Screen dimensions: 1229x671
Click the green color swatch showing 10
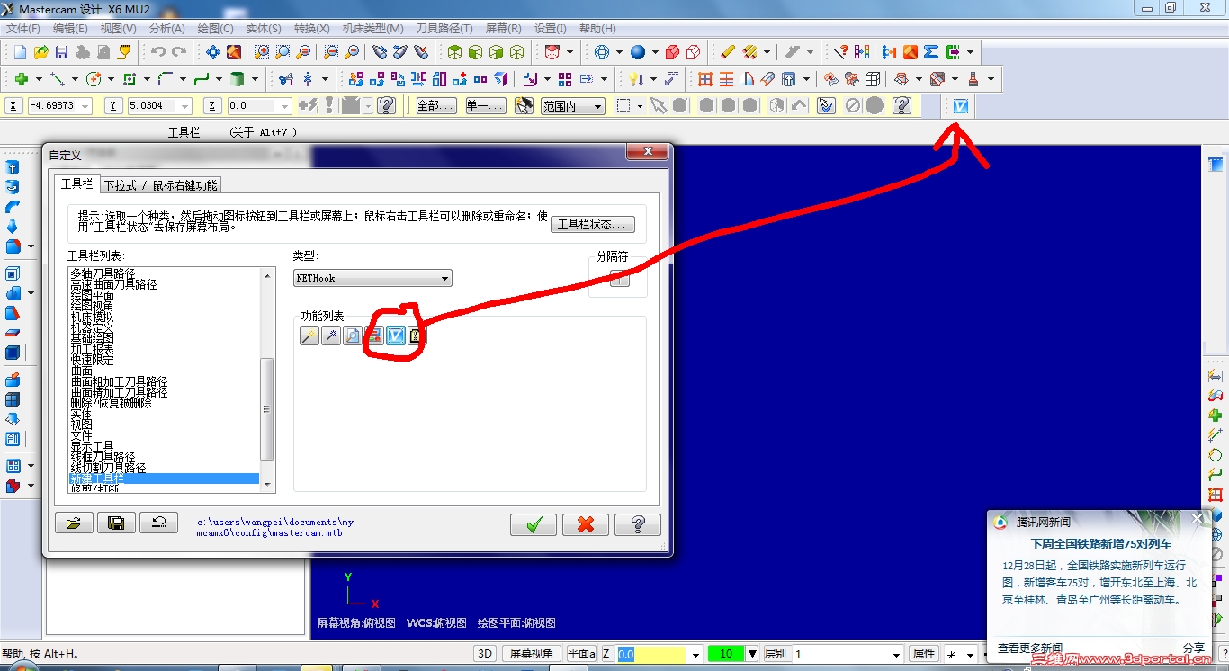[726, 654]
